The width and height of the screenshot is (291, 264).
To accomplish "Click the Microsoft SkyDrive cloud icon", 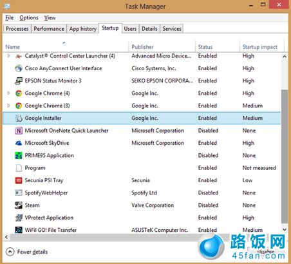I will [x=19, y=143].
